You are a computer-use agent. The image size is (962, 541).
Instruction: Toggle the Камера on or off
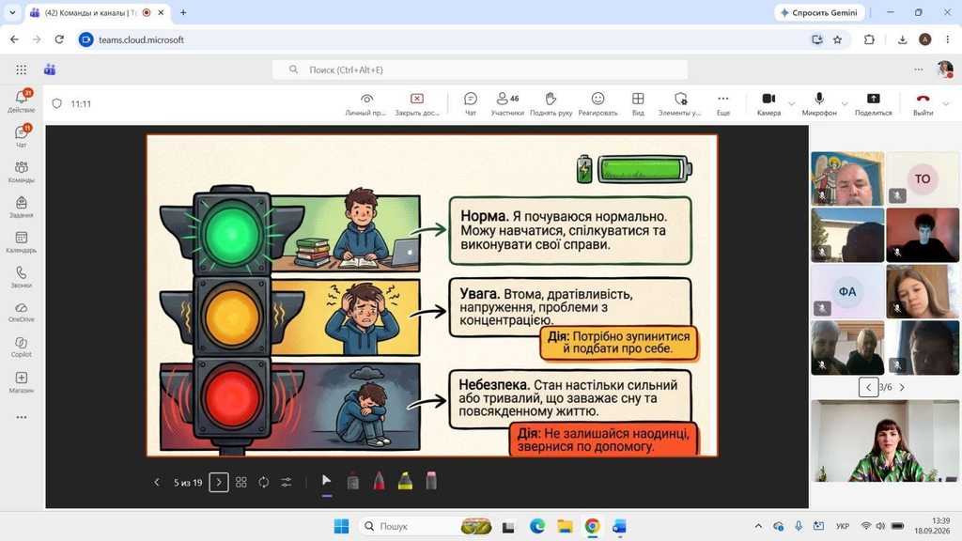tap(768, 103)
